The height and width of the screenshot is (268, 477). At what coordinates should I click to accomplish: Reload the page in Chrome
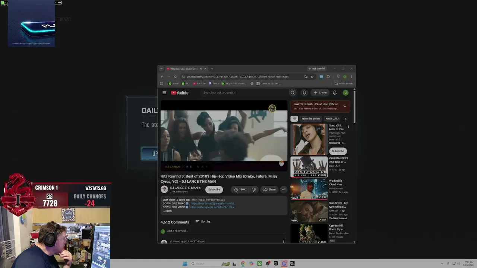175,77
